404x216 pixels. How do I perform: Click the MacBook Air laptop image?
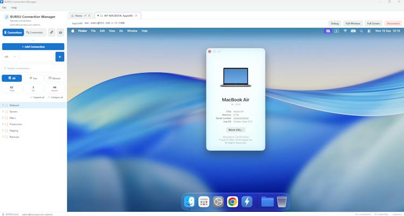[236, 77]
